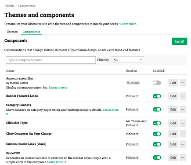Viewport: 191px width, 165px height.
Task: Open more options for Custom Header Links (icons)
Action: (x=183, y=144)
